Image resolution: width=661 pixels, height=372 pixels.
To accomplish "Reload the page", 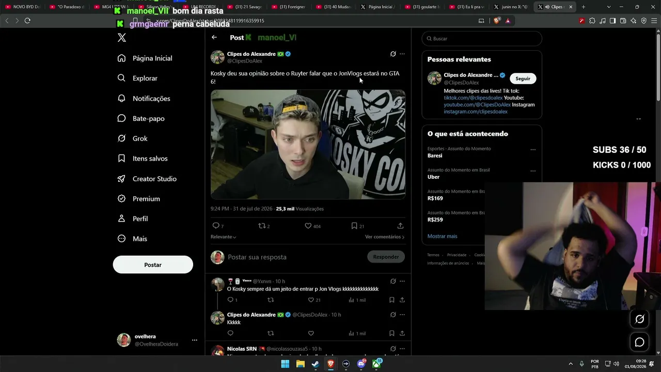I will pos(27,21).
